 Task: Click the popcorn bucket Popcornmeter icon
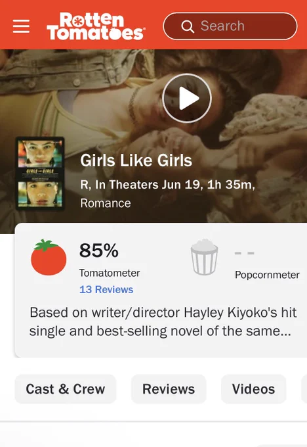tap(204, 257)
